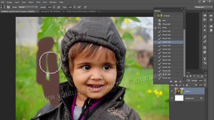Toggle the layer filtering switch
Image resolution: width=214 pixels, height=120 pixels.
[206, 76]
